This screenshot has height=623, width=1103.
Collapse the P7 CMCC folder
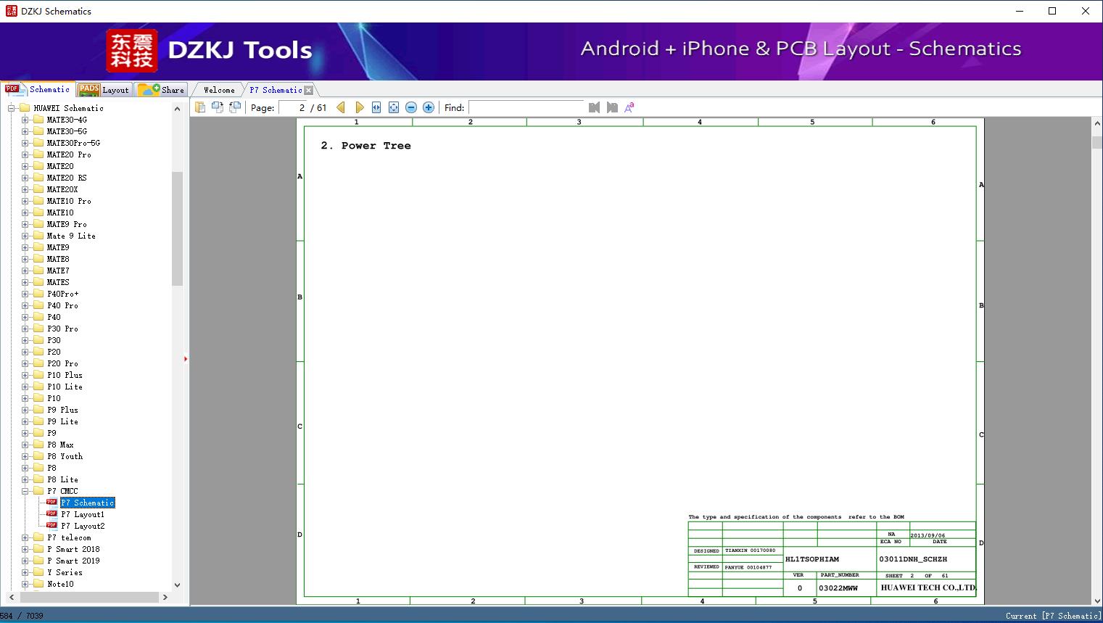(x=25, y=491)
